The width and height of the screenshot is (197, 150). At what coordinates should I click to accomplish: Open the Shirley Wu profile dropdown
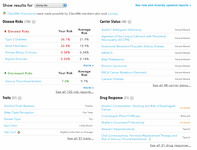coord(50,5)
